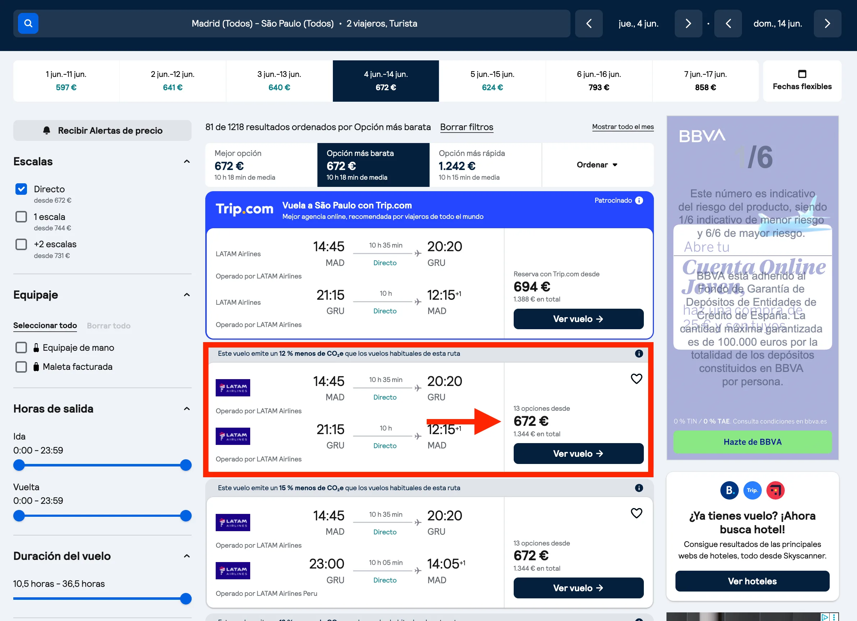
Task: Check Equipaje de mano option
Action: (x=21, y=348)
